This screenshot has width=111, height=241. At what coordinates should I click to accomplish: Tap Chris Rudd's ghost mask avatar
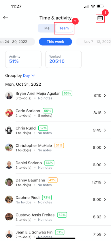(9, 130)
